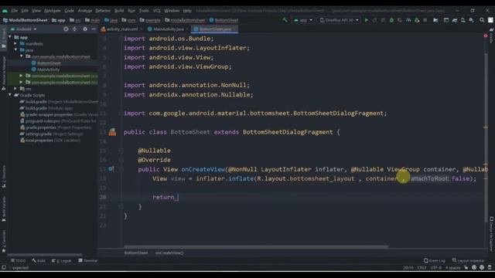Click the collapse-all icon in Project panel

[74, 29]
